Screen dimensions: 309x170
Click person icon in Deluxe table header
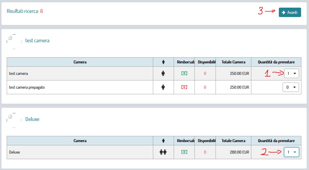coord(163,141)
